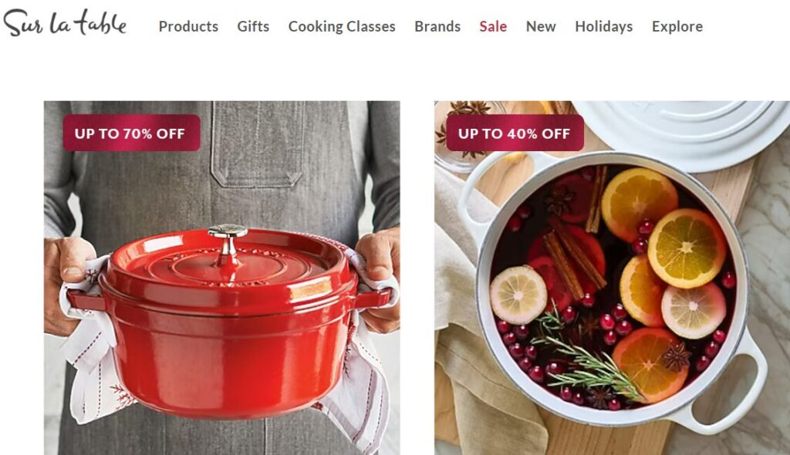Click the rosemary sprig in the white pot

click(x=587, y=356)
